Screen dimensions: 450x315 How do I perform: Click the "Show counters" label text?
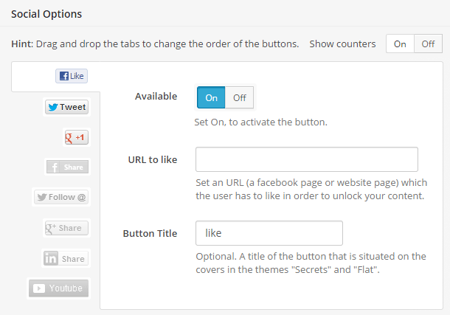(342, 44)
